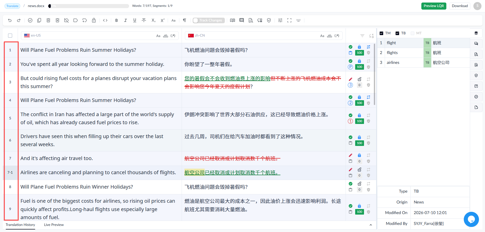Screen dimensions: 485x232
Task: Click segment 4's empty target cell
Action: [263, 100]
